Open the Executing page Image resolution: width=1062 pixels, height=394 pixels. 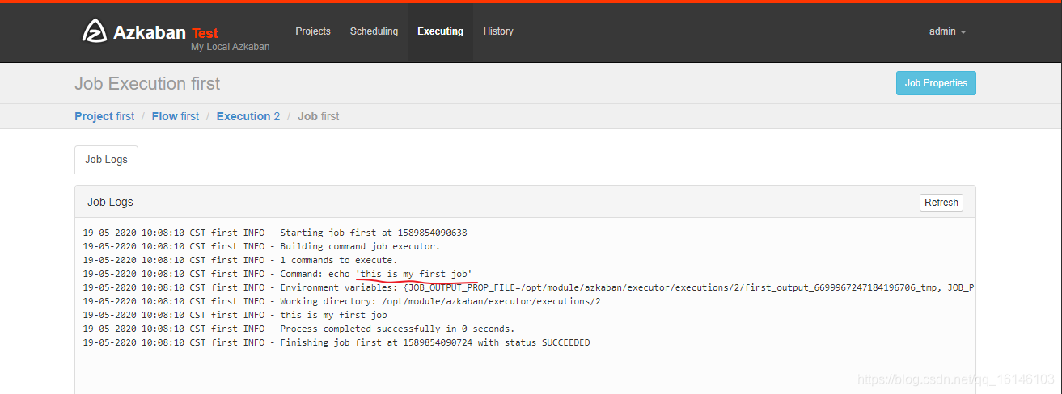(x=440, y=31)
